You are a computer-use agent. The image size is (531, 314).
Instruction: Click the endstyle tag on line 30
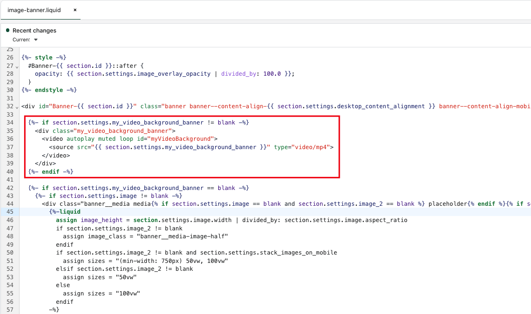pyautogui.click(x=48, y=90)
